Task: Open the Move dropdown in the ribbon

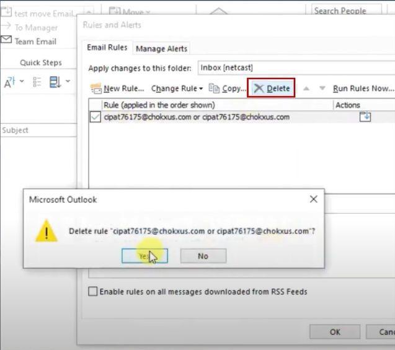Action: click(130, 12)
